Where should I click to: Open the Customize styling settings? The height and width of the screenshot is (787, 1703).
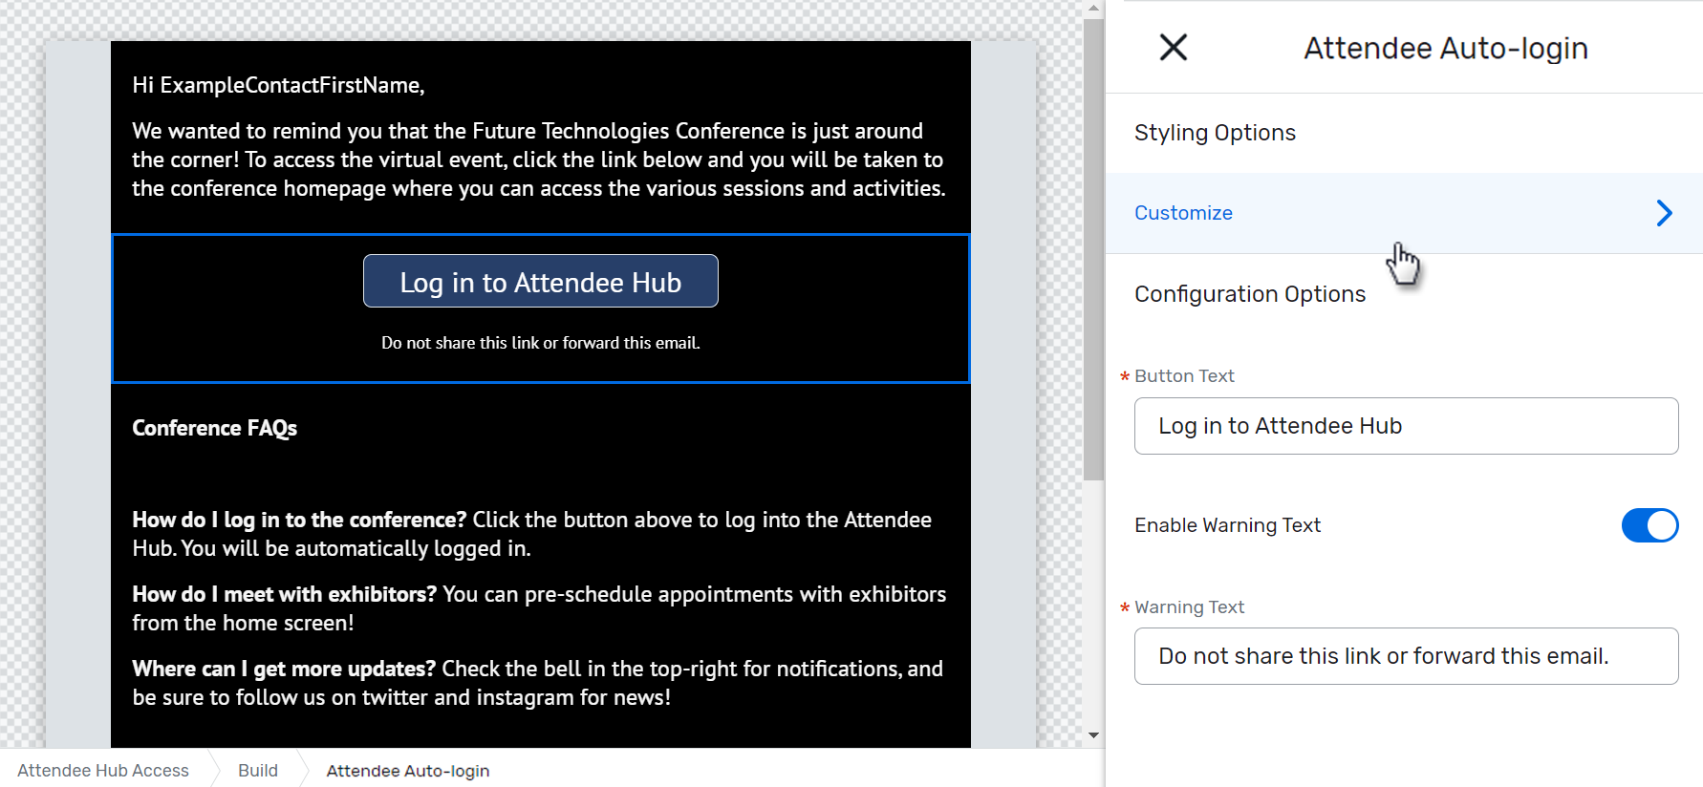click(x=1183, y=212)
